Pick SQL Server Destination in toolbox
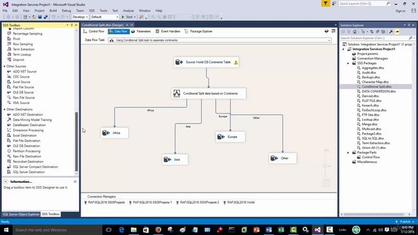The width and height of the screenshot is (418, 235). click(x=29, y=172)
